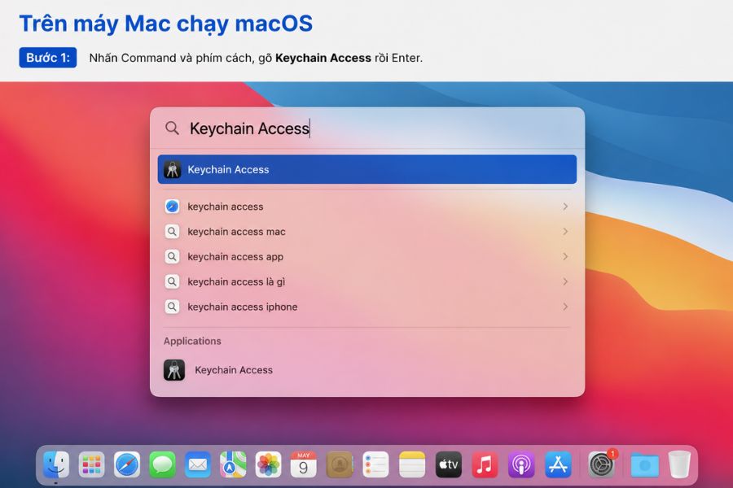Open the Contacts app in Dock

[340, 464]
